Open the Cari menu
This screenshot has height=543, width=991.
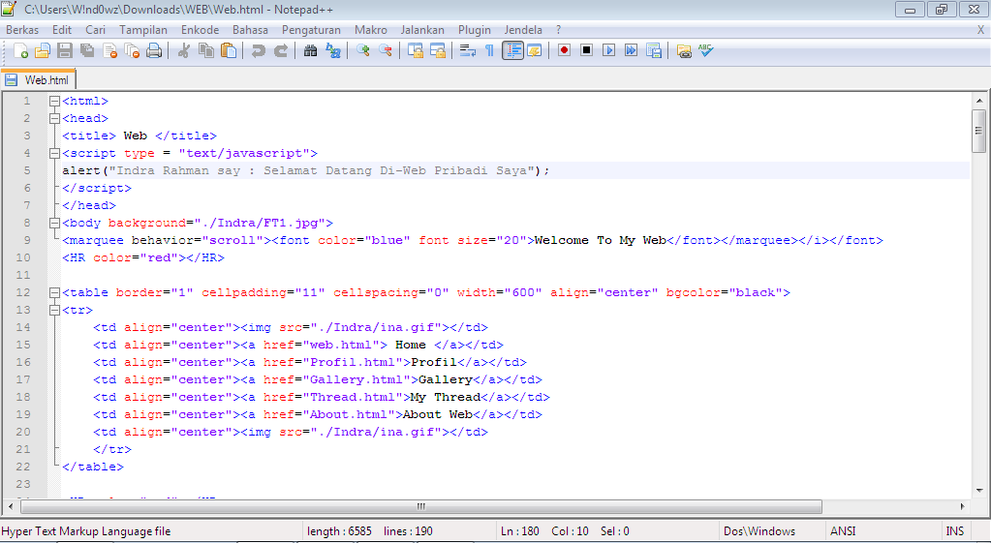coord(96,30)
